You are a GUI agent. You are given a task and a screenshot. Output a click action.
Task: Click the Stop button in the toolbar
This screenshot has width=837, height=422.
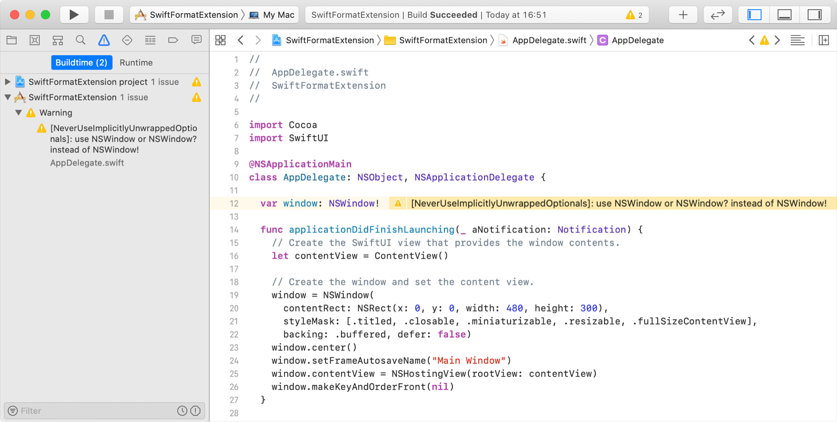click(x=109, y=14)
